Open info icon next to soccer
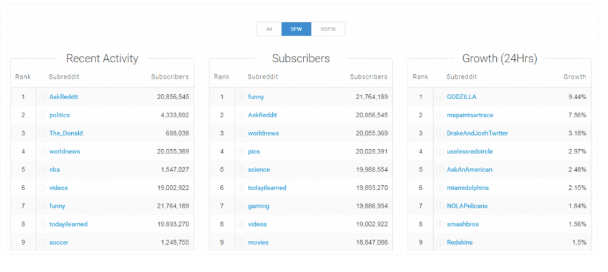 42,243
